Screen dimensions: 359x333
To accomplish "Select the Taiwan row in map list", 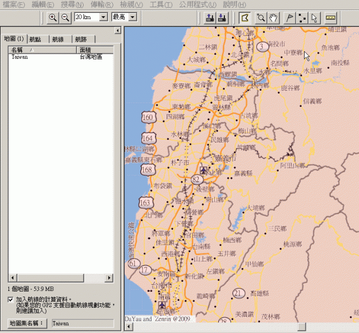I will click(x=61, y=57).
